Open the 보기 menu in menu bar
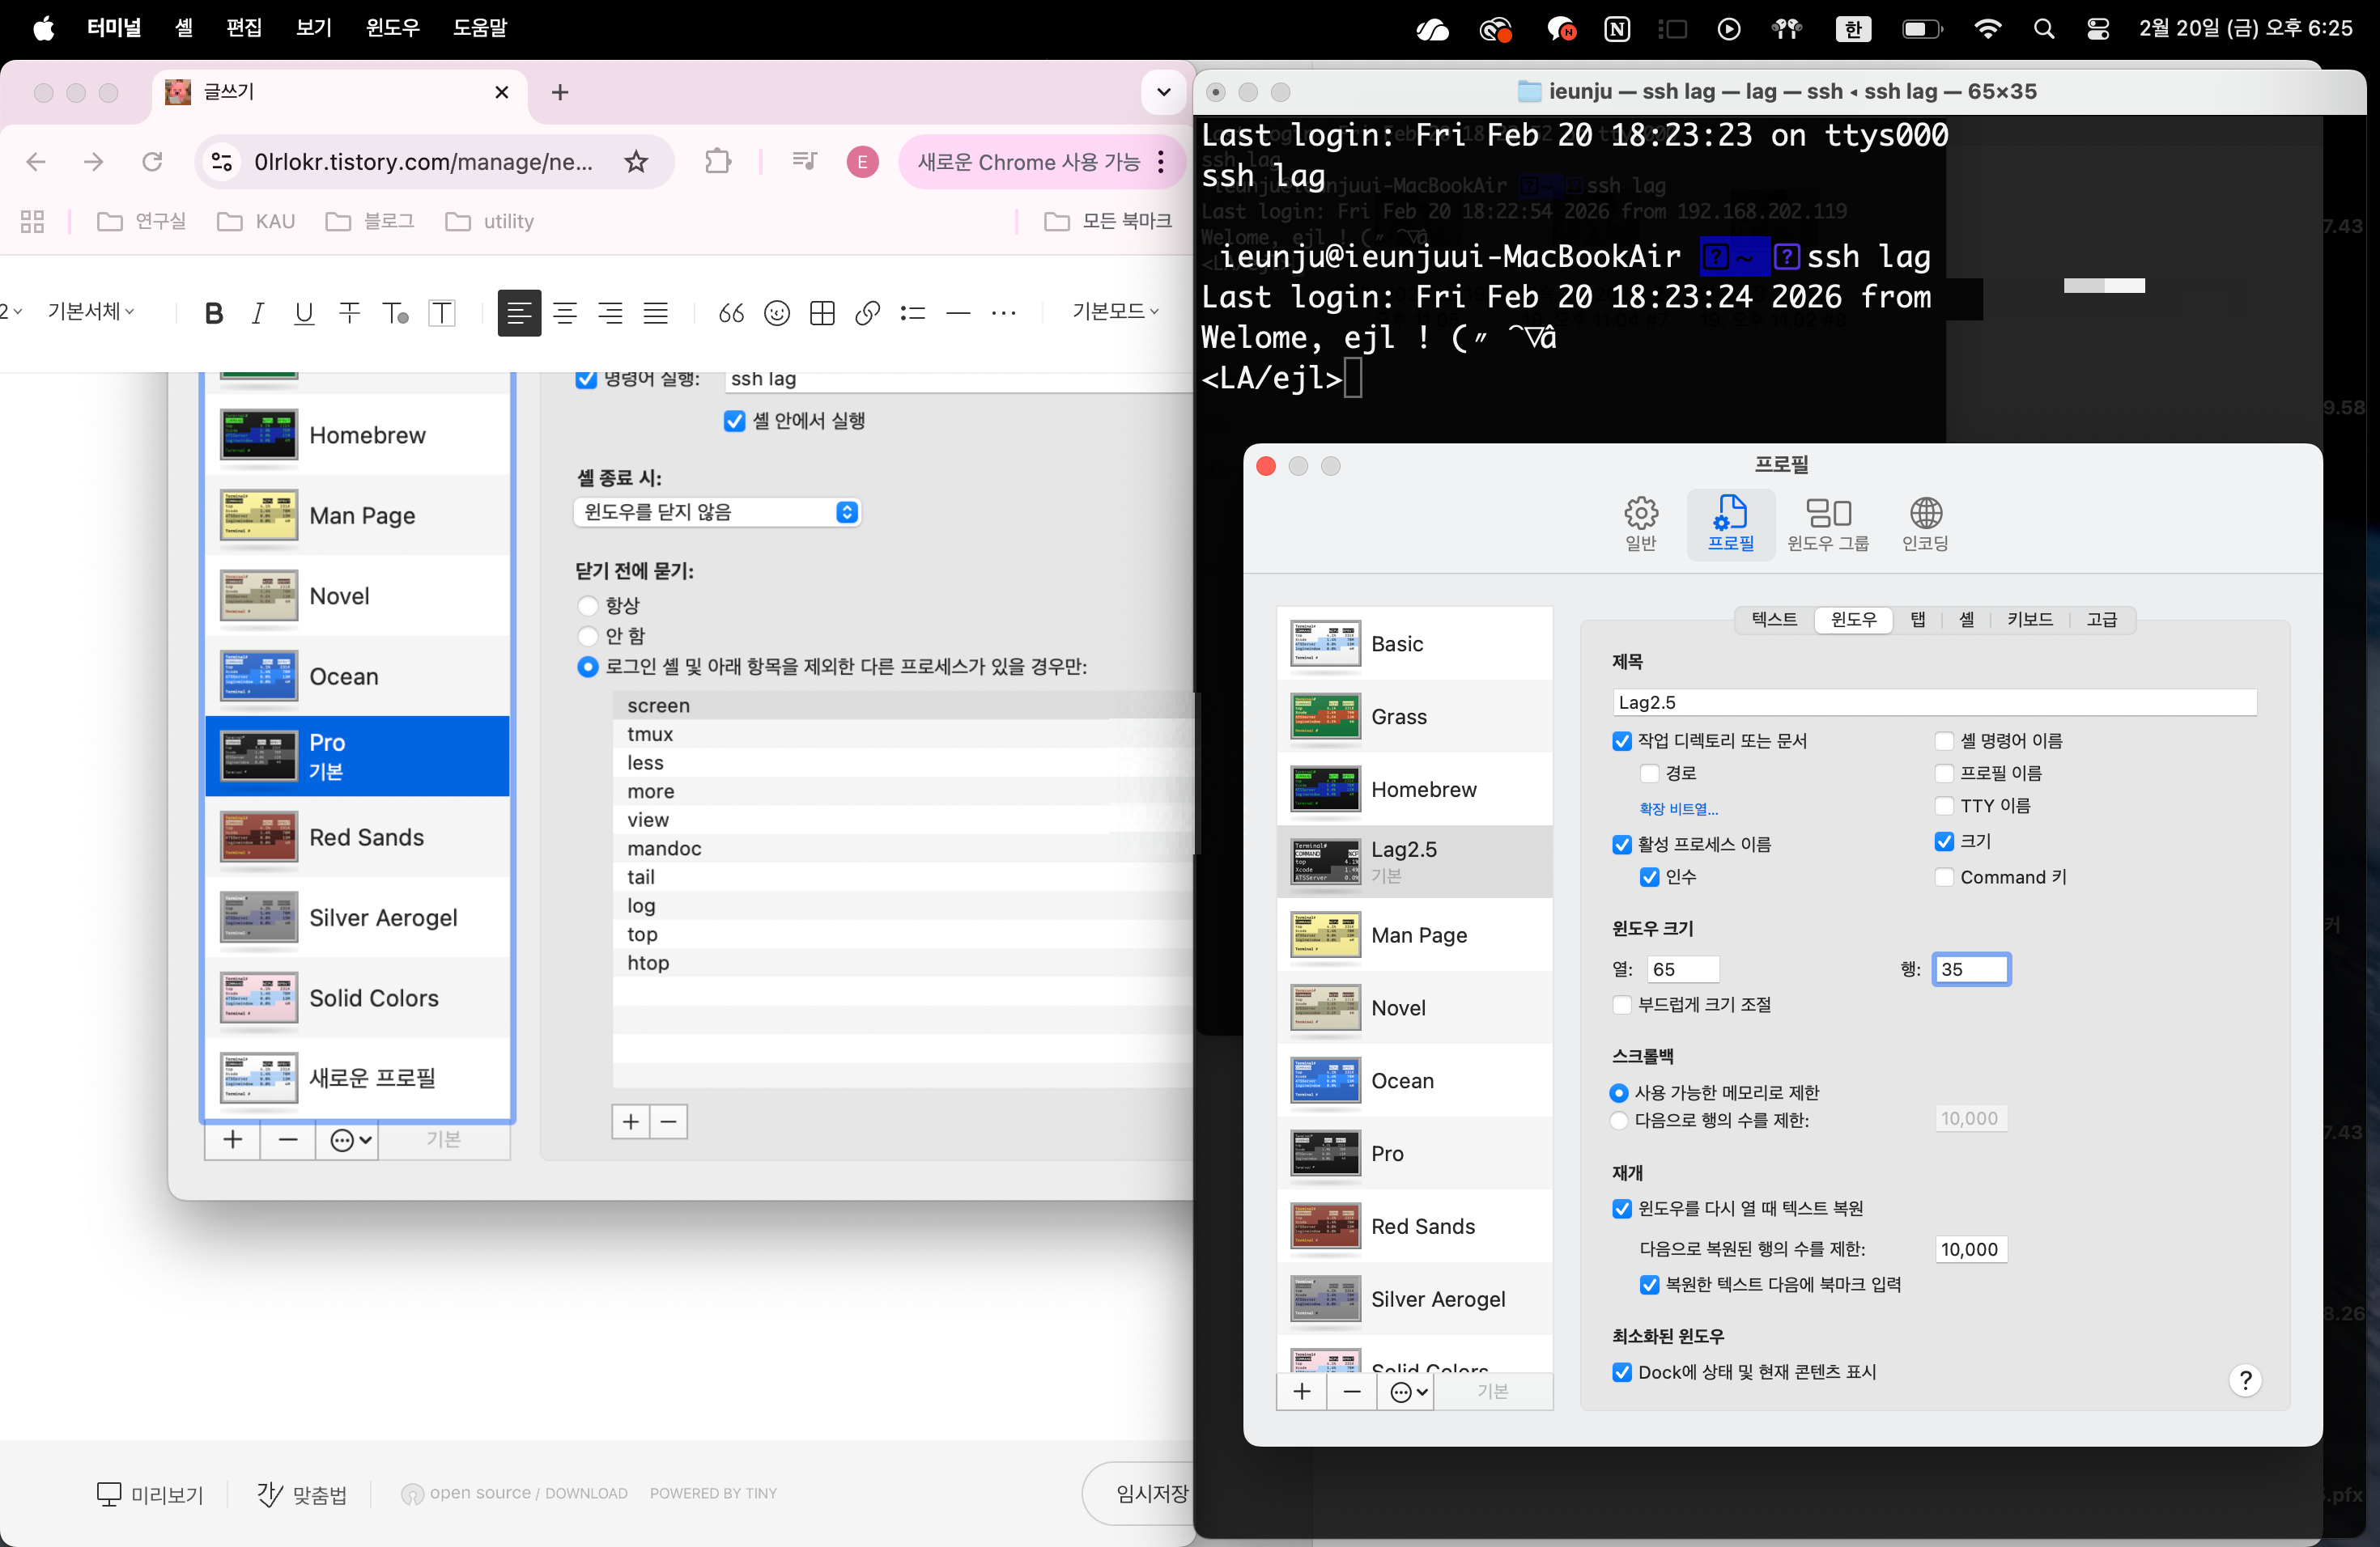The image size is (2380, 1547). [313, 27]
